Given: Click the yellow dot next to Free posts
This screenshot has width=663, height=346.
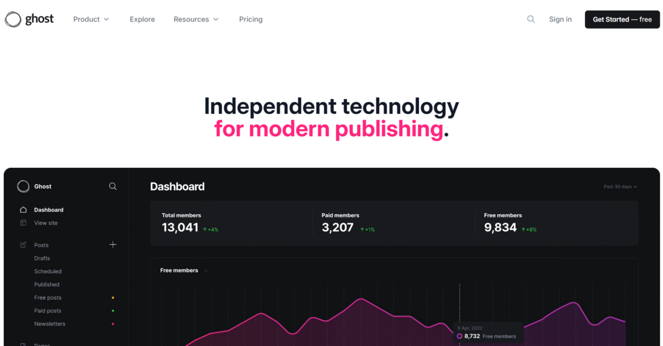Looking at the screenshot, I should tap(113, 297).
